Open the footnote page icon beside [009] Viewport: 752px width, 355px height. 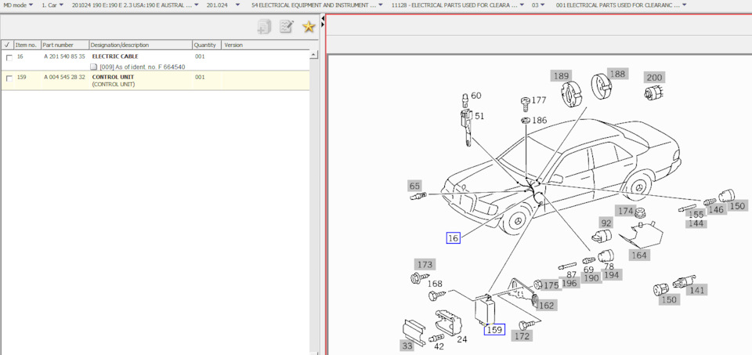pos(95,67)
